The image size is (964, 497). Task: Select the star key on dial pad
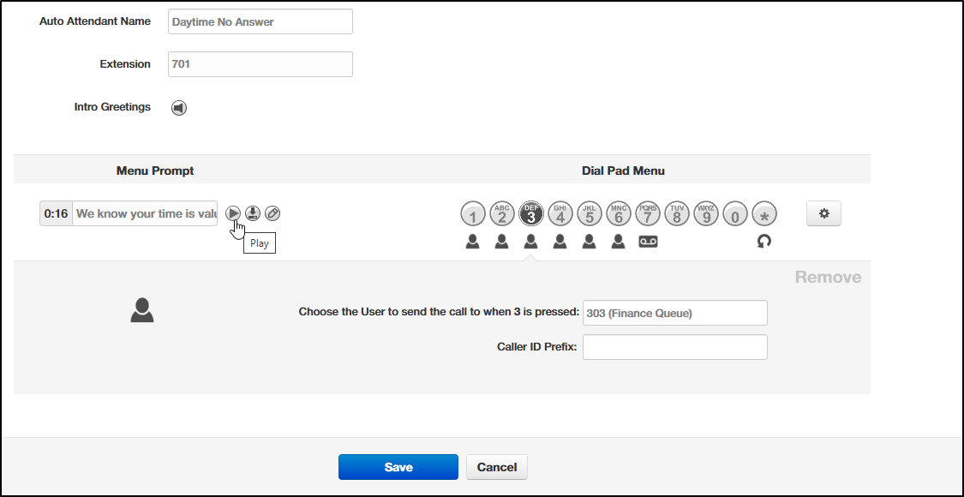(765, 213)
